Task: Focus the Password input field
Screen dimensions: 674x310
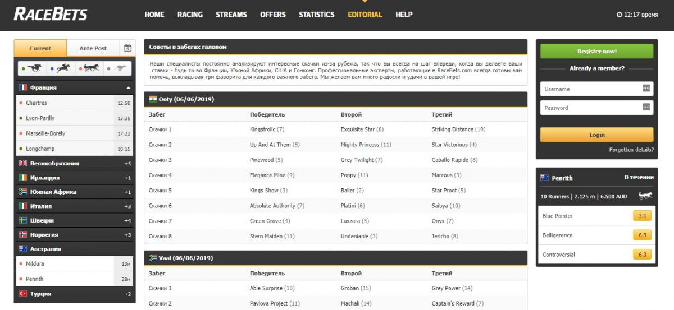Action: pos(597,108)
